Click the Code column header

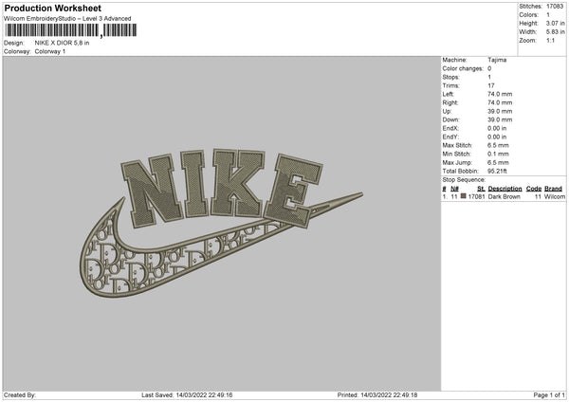[534, 189]
